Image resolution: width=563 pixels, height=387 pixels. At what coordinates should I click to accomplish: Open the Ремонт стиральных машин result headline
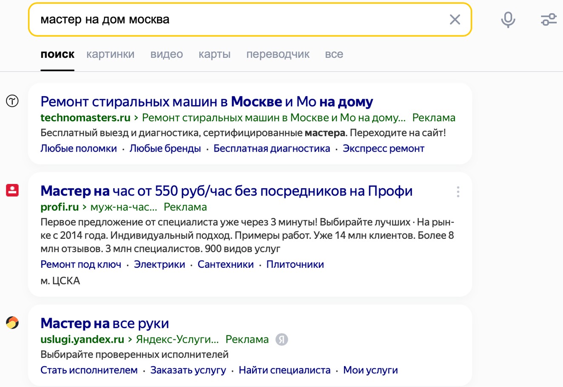point(206,101)
